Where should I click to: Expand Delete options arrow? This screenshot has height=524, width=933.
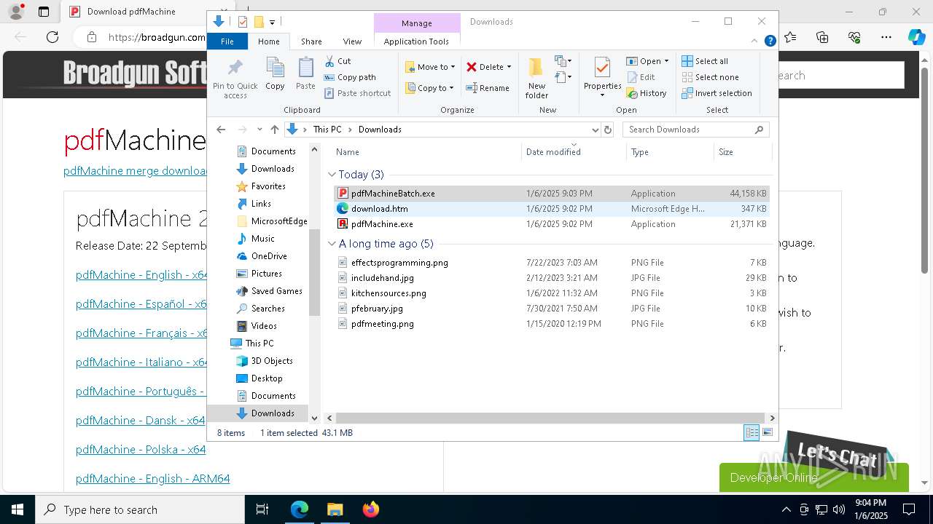point(509,67)
